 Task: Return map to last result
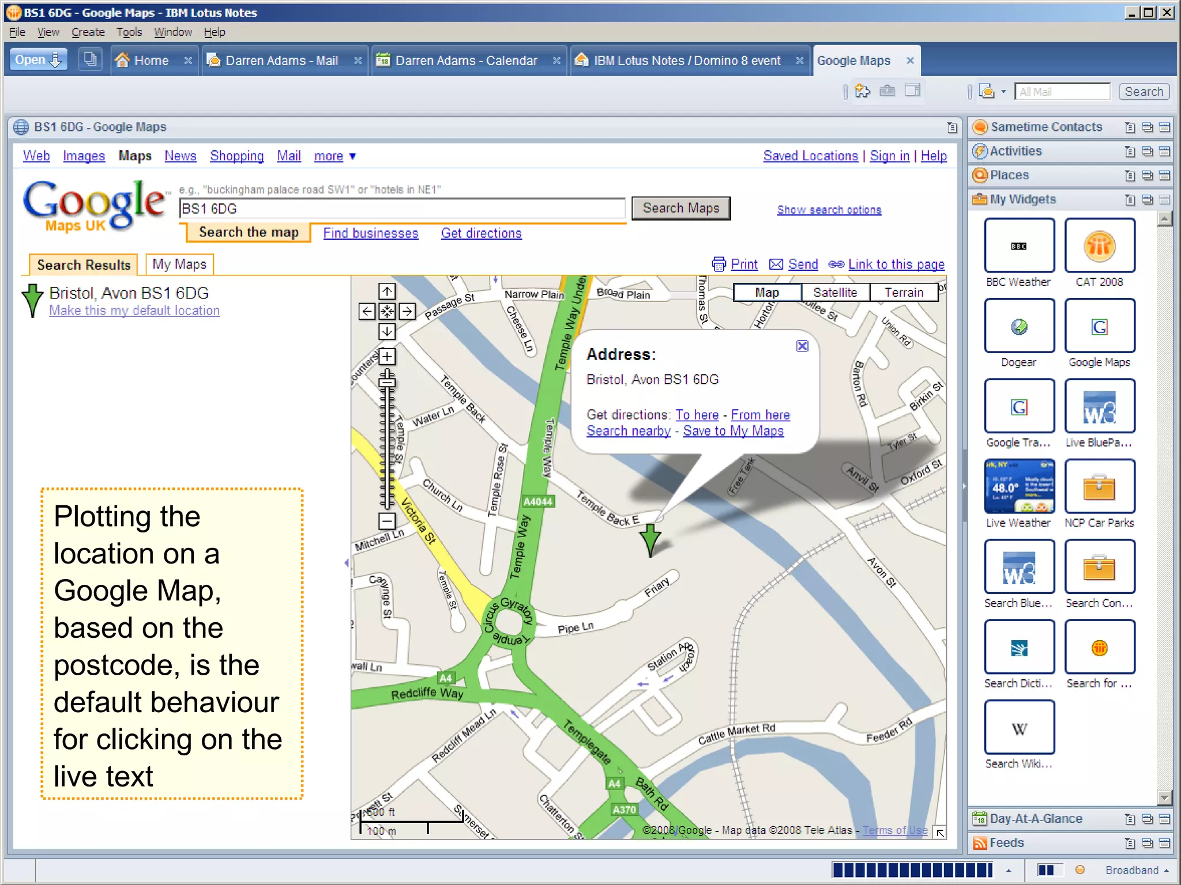[387, 312]
